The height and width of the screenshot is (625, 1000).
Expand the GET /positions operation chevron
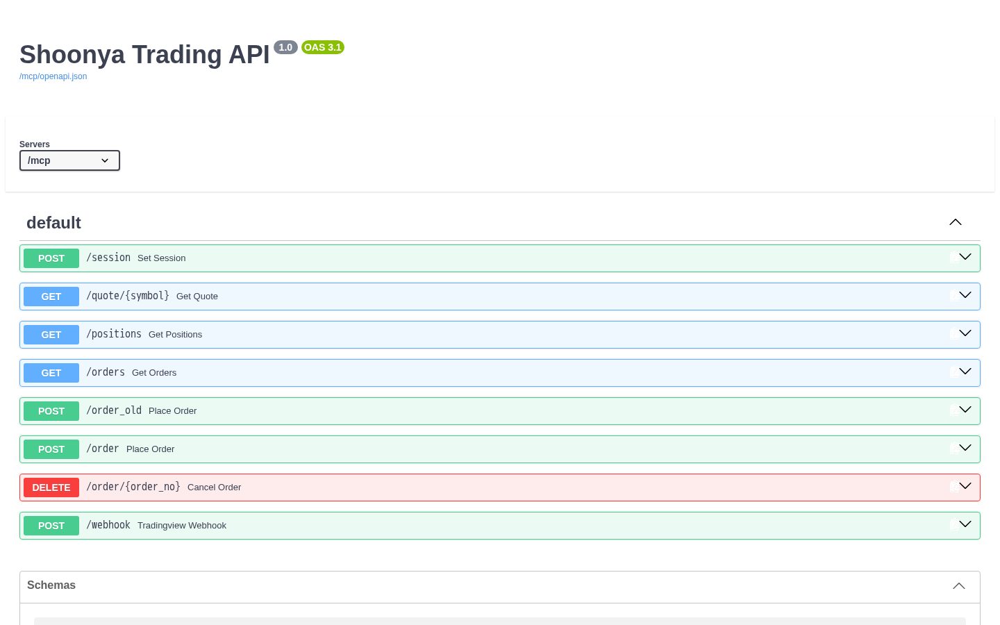coord(965,333)
